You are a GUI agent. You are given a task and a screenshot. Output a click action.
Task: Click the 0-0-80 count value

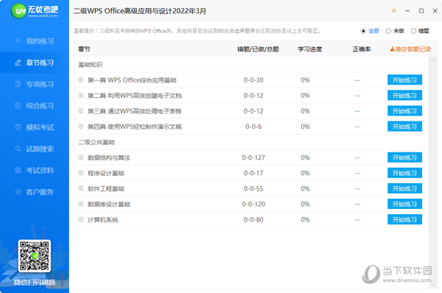(x=253, y=219)
